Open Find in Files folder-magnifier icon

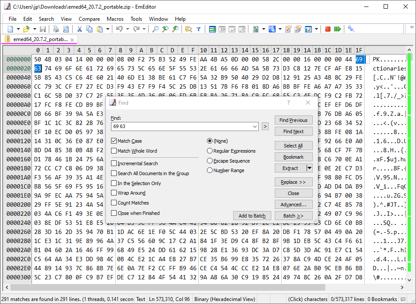(x=189, y=29)
